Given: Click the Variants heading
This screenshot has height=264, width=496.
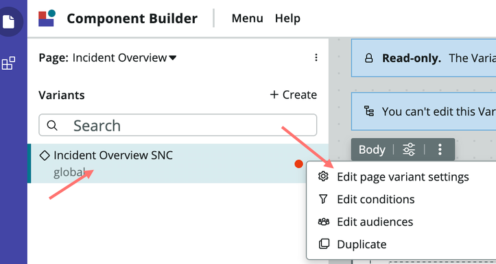Looking at the screenshot, I should click(62, 95).
